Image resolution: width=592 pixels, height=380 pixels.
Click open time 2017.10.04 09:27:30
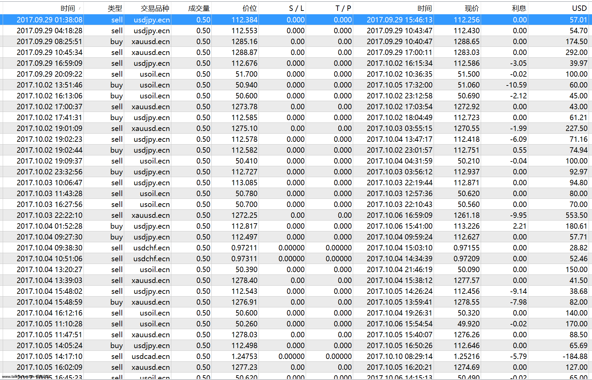50,237
